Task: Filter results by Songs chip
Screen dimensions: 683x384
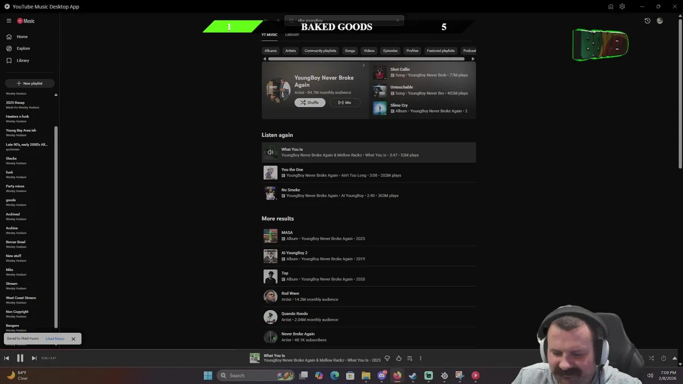Action: click(350, 51)
